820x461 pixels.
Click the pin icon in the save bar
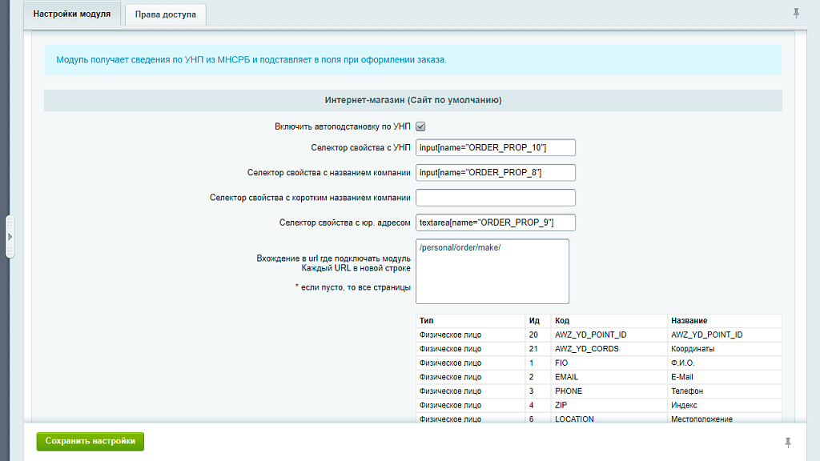(x=788, y=442)
